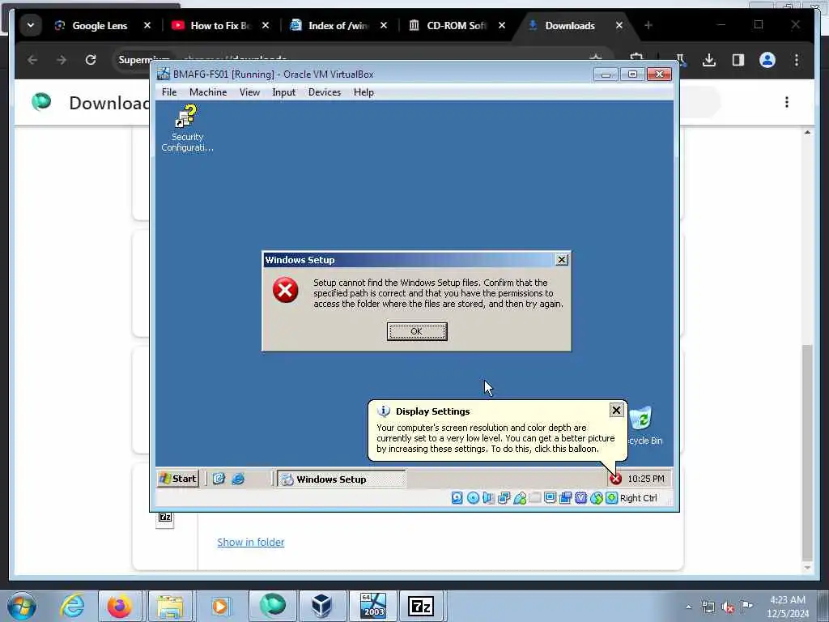This screenshot has height=622, width=829.
Task: Click the 7z file icon in downloads list
Action: coord(165,519)
